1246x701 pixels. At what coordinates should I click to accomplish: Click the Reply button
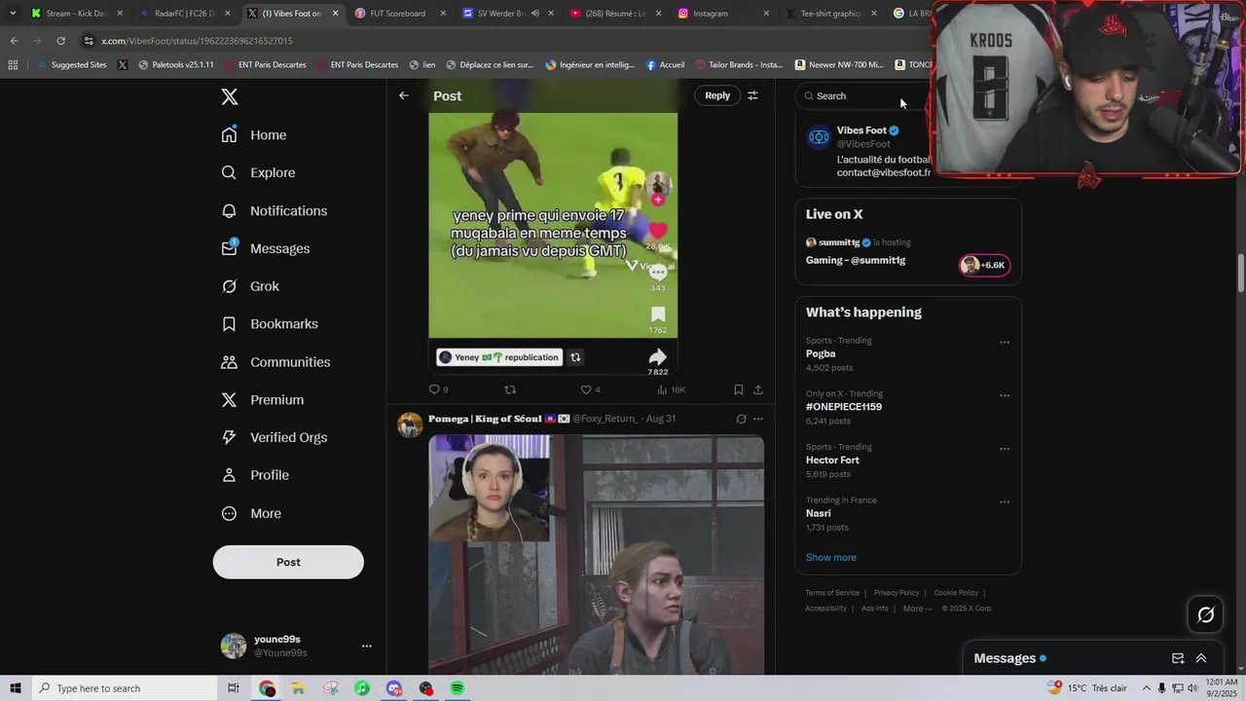click(x=717, y=95)
